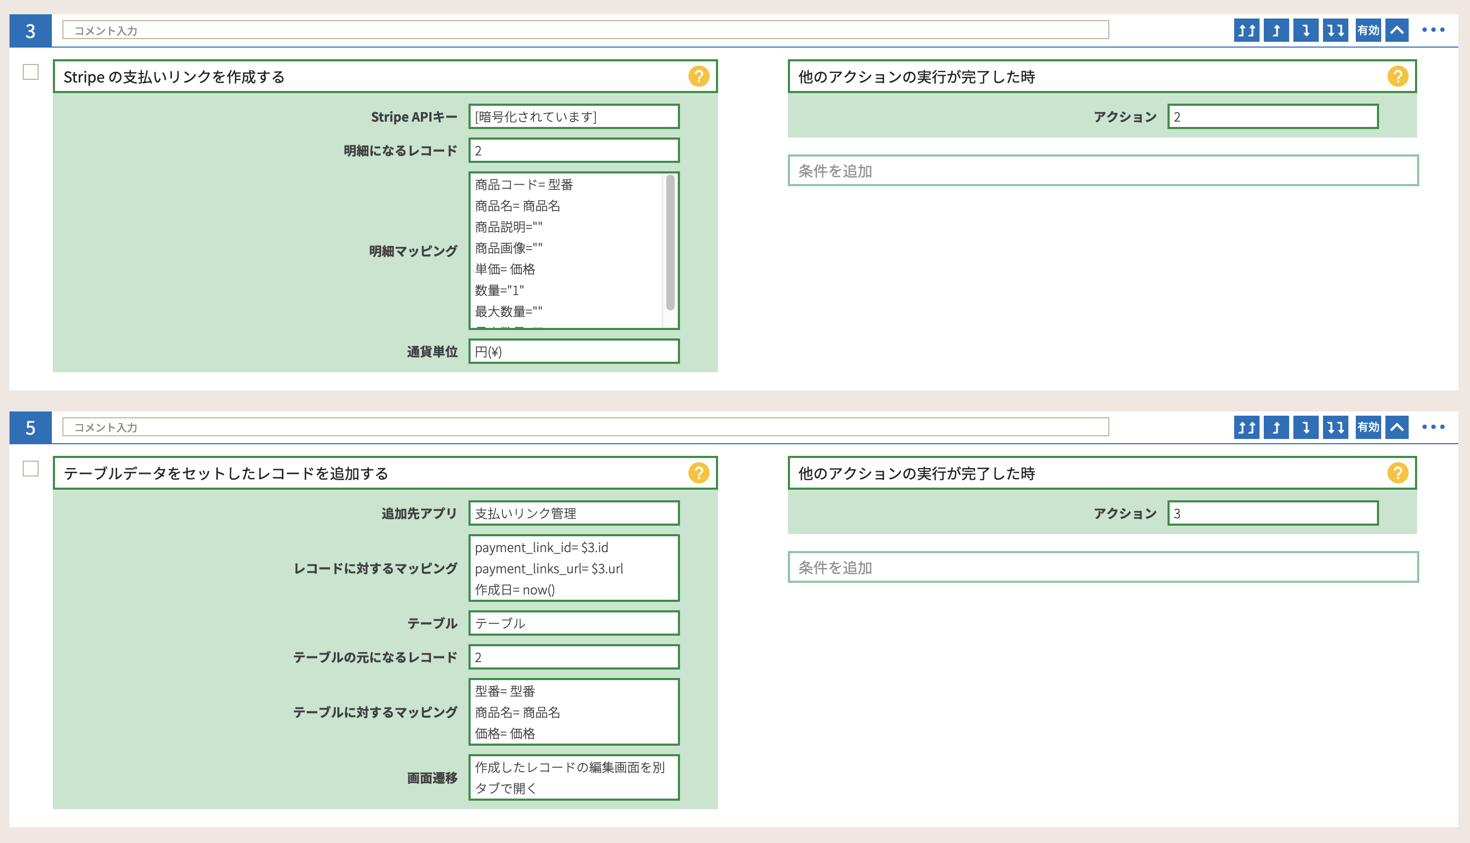Open the ellipsis menu for action 5

point(1434,427)
